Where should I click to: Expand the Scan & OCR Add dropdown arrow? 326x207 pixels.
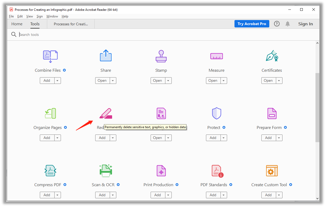click(x=113, y=195)
